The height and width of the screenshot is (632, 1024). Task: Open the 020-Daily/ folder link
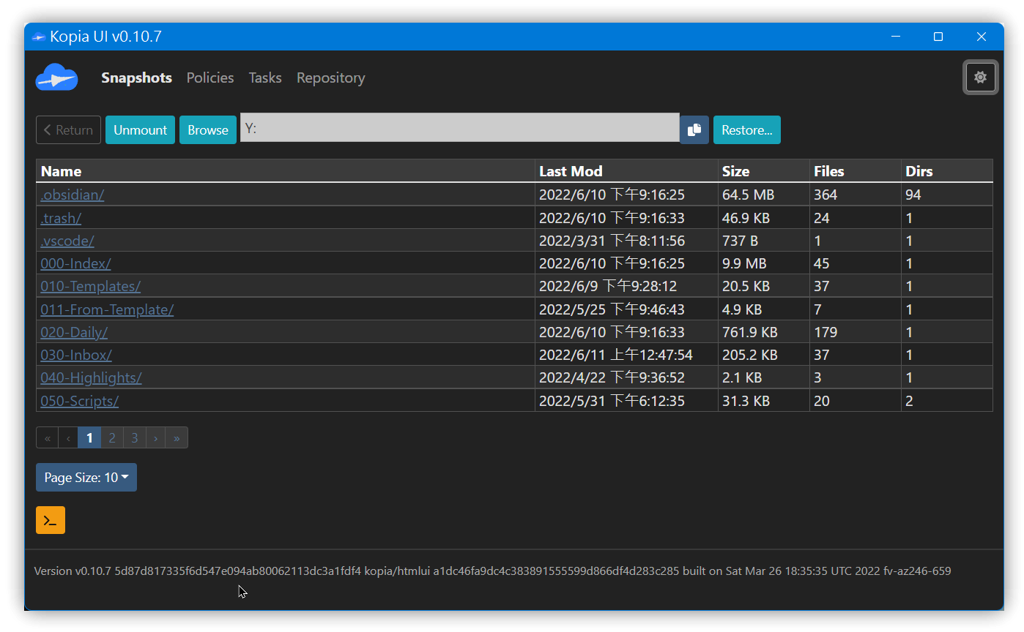(x=74, y=332)
